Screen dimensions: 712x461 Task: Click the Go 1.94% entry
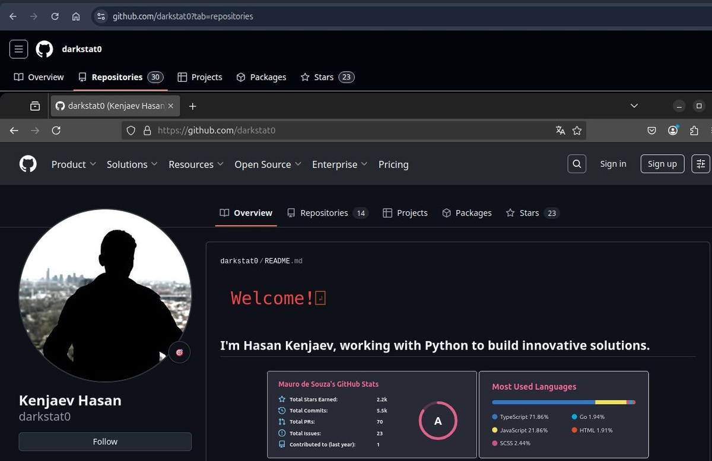587,417
